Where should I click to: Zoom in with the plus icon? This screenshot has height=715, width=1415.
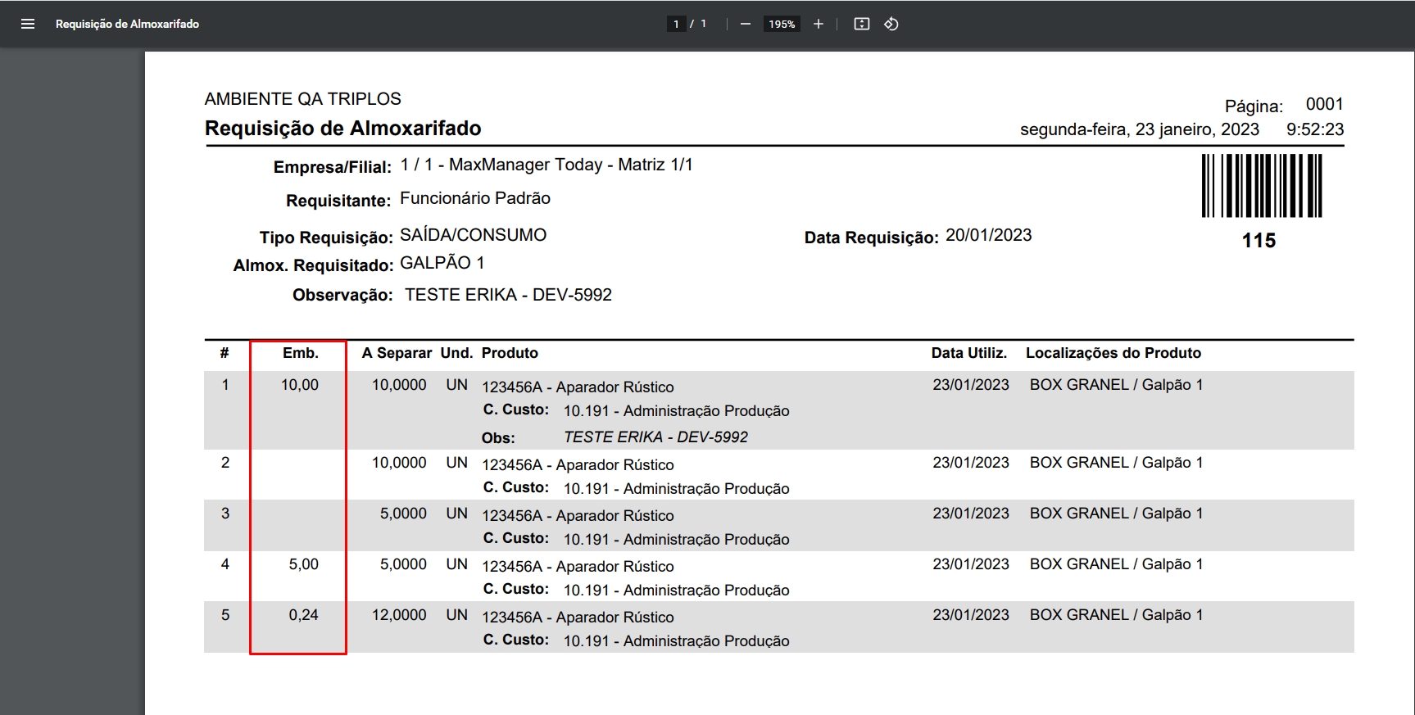point(818,24)
